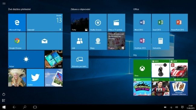Click the taskbar back arrow
The width and height of the screenshot is (196, 110).
pyautogui.click(x=14, y=107)
